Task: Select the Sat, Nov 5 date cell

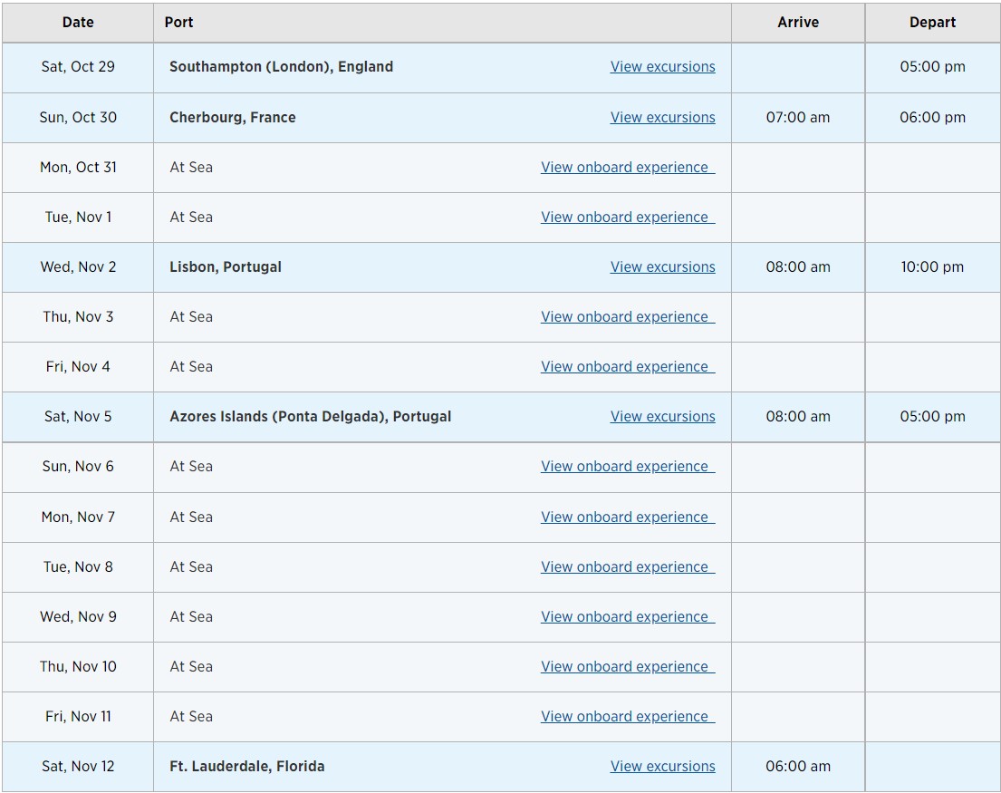Action: coord(78,416)
